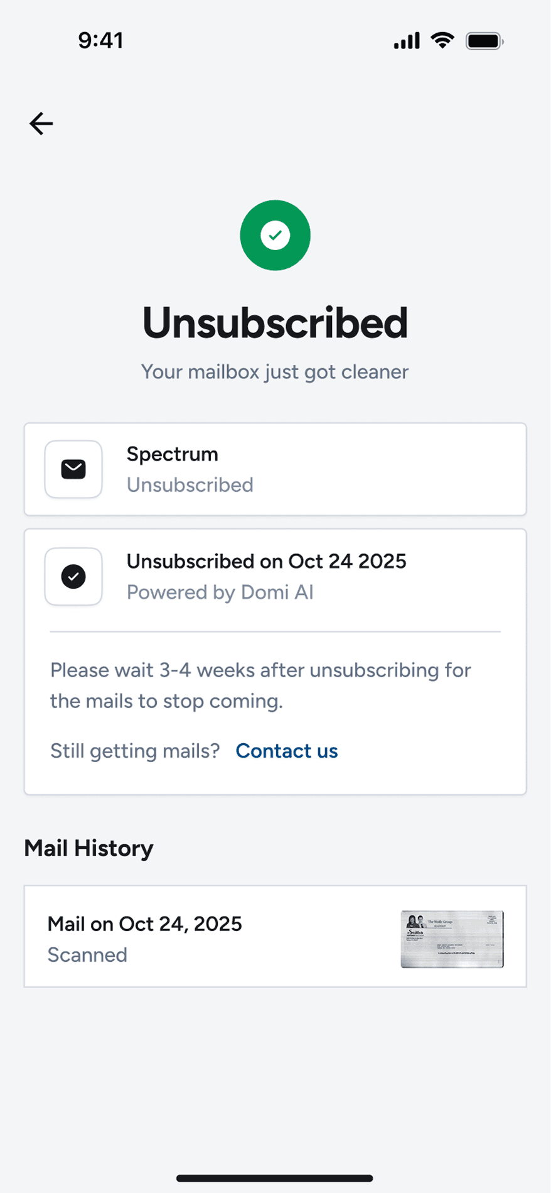Click the envelope icon beside Spectrum
The image size is (551, 1193).
pyautogui.click(x=73, y=469)
